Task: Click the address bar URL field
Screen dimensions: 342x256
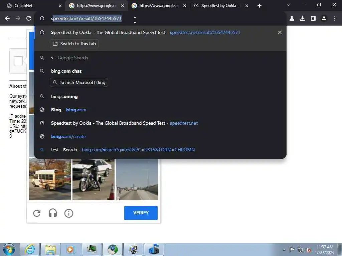Action: pyautogui.click(x=160, y=19)
